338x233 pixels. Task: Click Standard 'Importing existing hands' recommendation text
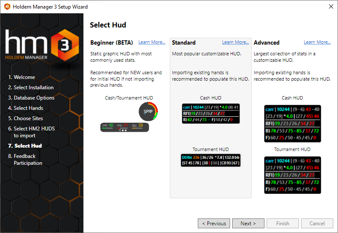(x=211, y=76)
